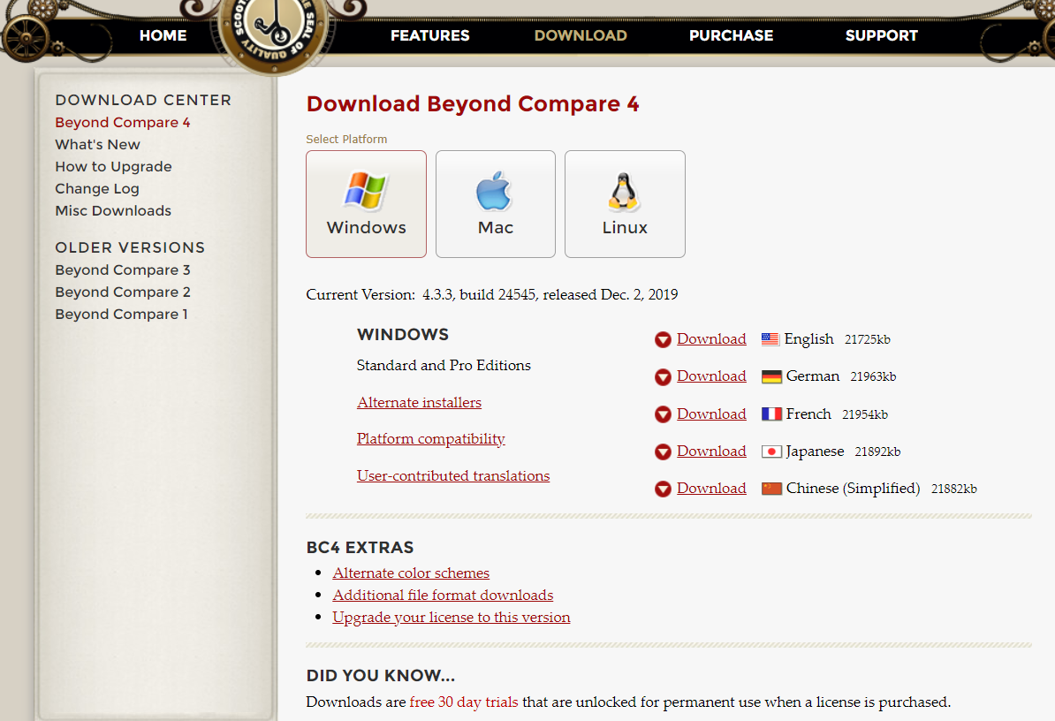This screenshot has width=1055, height=721.
Task: Click the 21954kb French file size
Action: click(x=865, y=414)
